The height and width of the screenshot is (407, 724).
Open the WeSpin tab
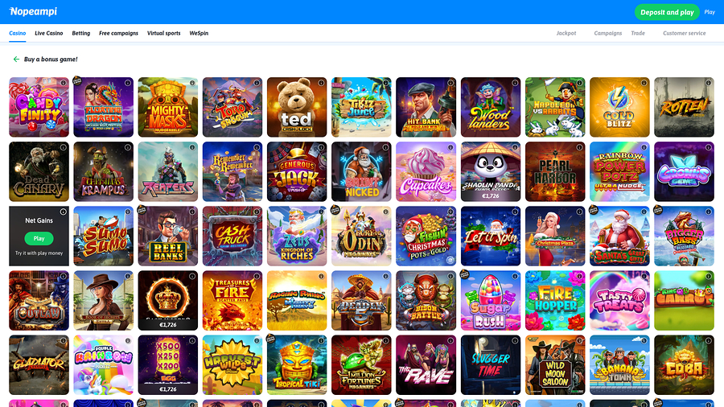(199, 33)
